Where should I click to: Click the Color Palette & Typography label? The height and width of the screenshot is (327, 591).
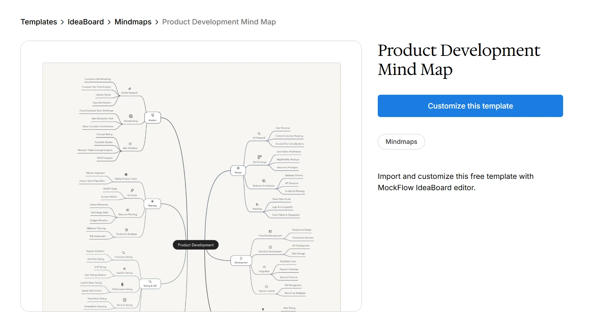pyautogui.click(x=286, y=215)
